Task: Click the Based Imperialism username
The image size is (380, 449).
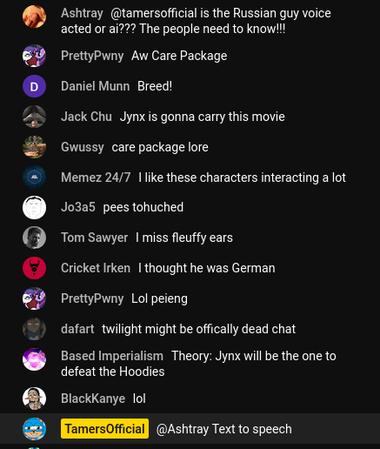Action: point(112,356)
